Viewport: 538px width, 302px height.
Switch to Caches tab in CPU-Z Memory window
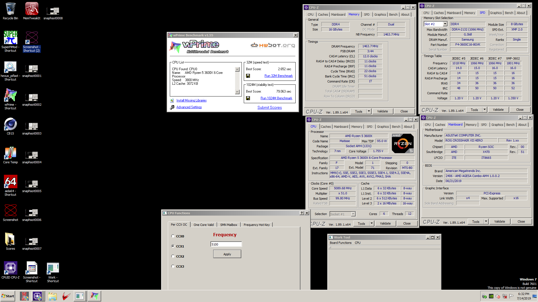(x=323, y=15)
